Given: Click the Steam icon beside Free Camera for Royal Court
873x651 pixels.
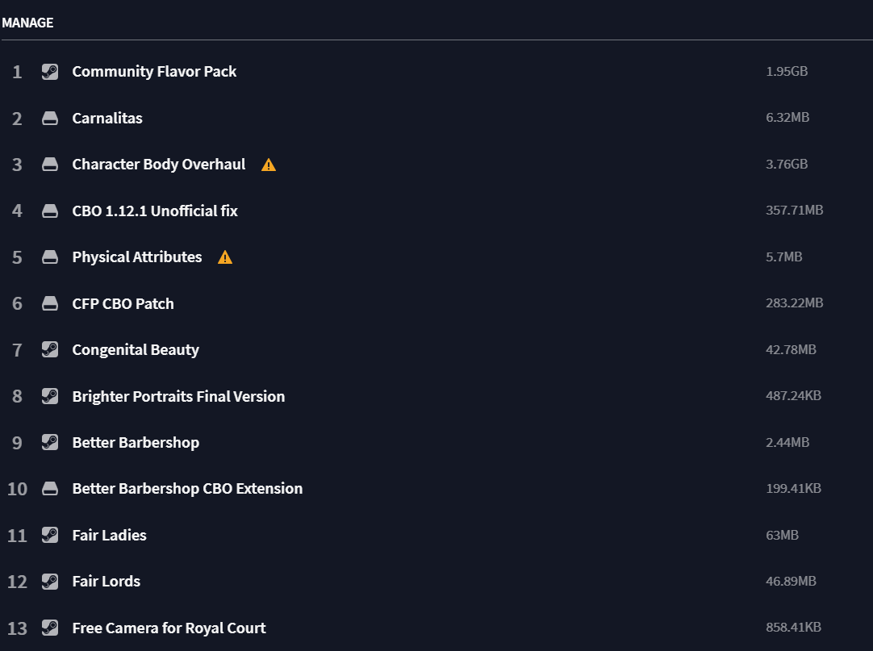Looking at the screenshot, I should point(49,628).
